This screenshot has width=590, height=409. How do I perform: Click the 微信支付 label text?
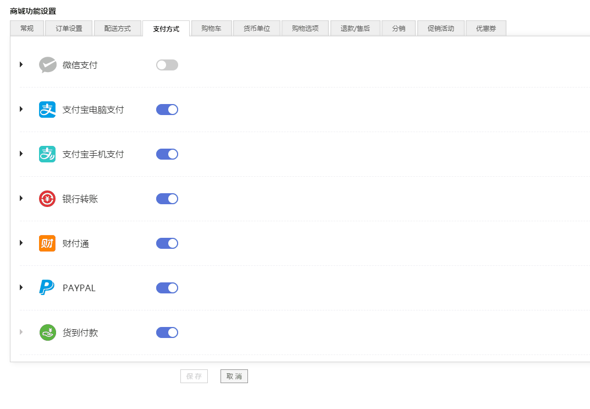(x=80, y=65)
